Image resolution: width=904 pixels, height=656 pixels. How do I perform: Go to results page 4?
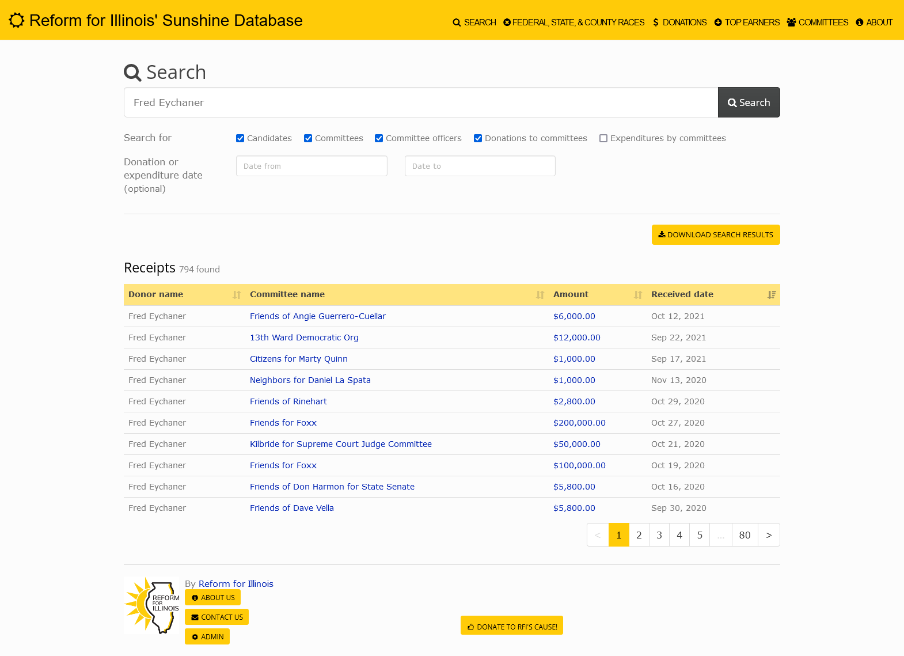tap(679, 535)
